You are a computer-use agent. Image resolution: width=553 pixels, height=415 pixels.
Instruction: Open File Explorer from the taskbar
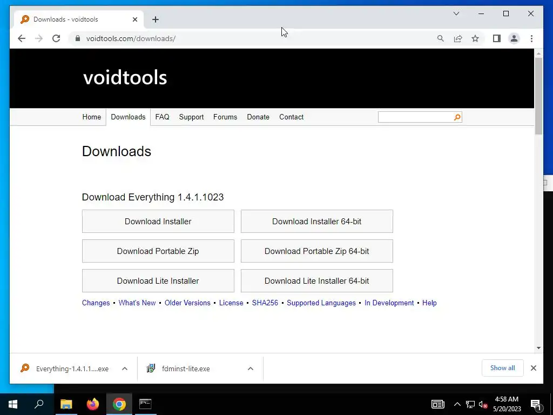coord(66,404)
